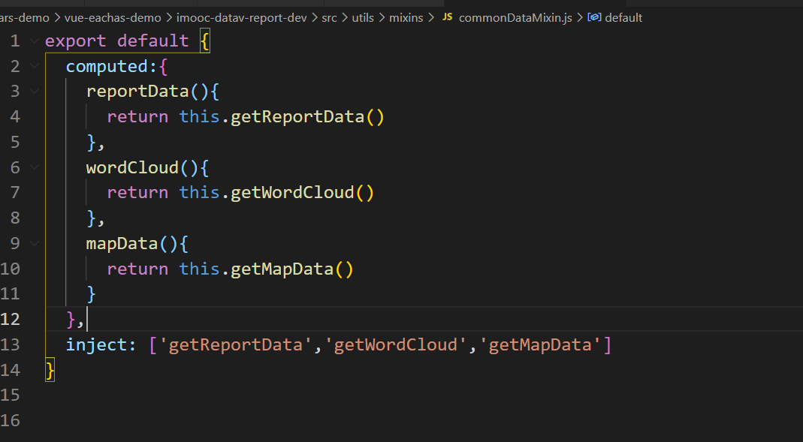Fold the wordCloud function on line 6
This screenshot has width=803, height=442.
pos(34,167)
